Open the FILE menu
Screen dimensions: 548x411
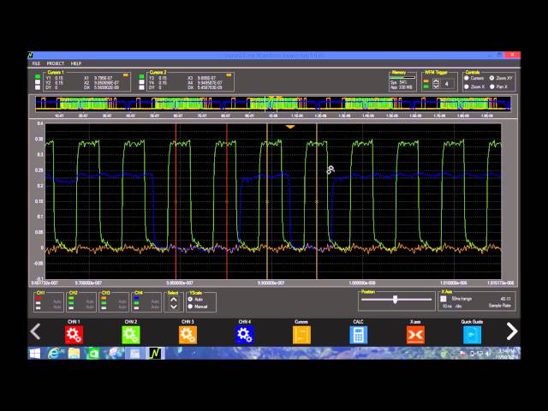(x=36, y=63)
